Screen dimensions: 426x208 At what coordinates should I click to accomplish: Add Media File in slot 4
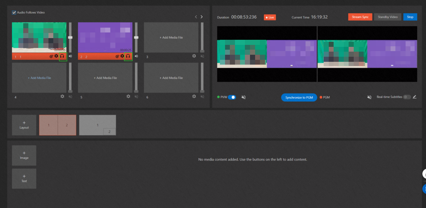[x=39, y=78]
